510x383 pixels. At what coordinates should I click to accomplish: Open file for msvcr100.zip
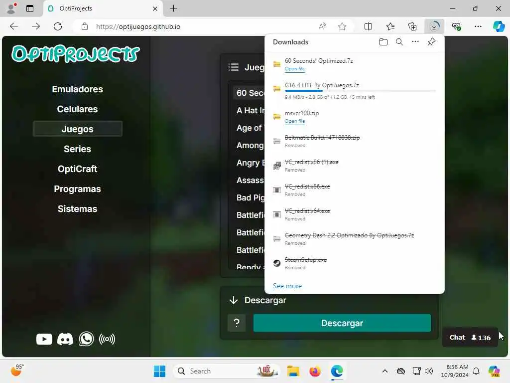click(295, 121)
